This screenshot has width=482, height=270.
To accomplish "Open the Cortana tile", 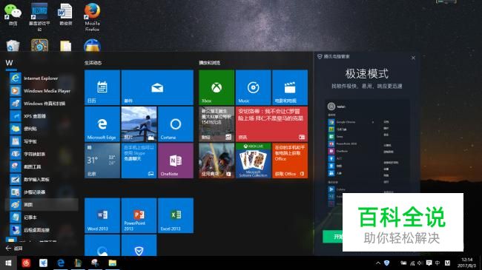I will [176, 124].
